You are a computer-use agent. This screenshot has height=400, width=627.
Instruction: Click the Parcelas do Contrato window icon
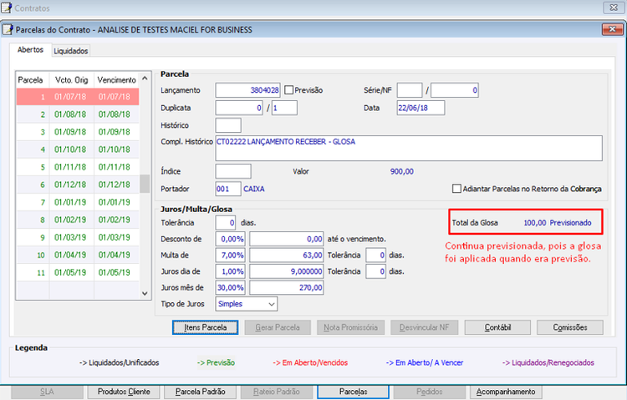tap(8, 29)
